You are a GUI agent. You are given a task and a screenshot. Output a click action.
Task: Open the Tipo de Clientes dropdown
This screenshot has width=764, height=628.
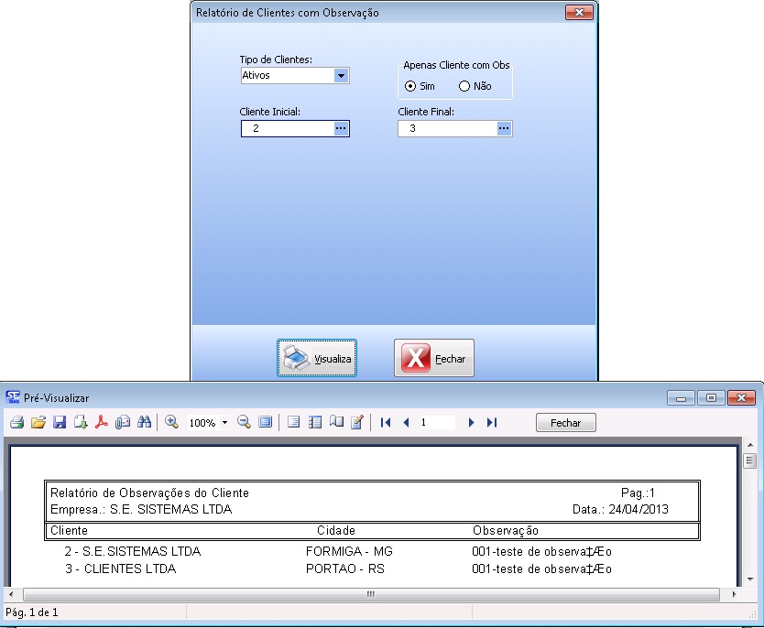341,76
